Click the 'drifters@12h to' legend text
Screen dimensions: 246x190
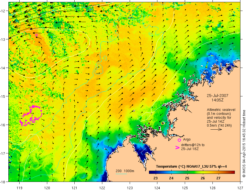click(193, 145)
